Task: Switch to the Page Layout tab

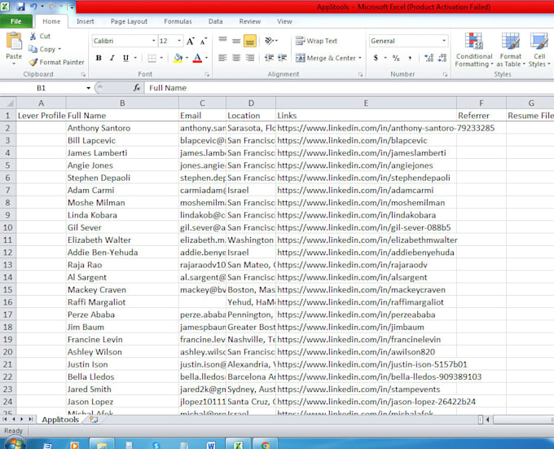Action: pyautogui.click(x=129, y=21)
